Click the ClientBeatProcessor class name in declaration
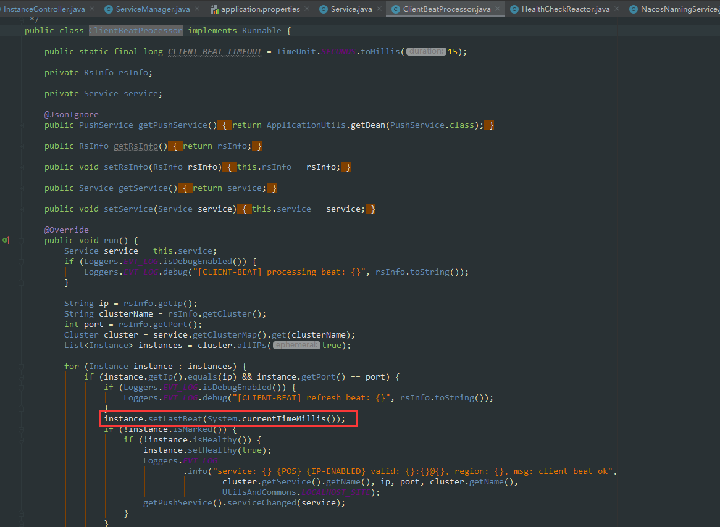Viewport: 720px width, 527px height. pyautogui.click(x=135, y=31)
